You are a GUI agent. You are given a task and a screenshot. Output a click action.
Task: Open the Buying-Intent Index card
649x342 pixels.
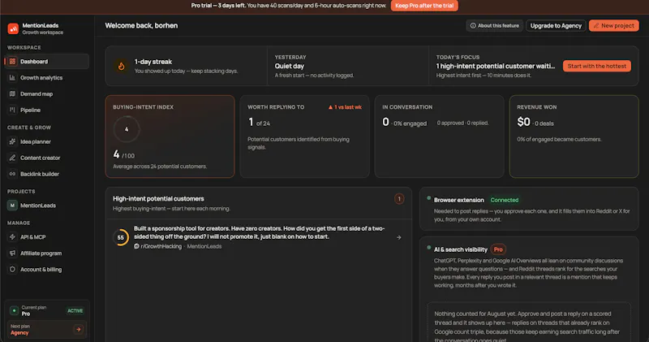(x=170, y=136)
